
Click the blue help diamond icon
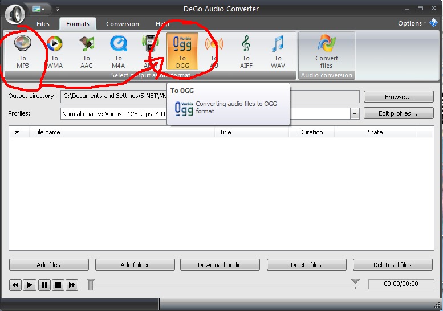434,23
